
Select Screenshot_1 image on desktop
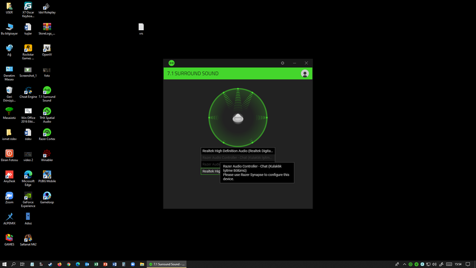28,72
